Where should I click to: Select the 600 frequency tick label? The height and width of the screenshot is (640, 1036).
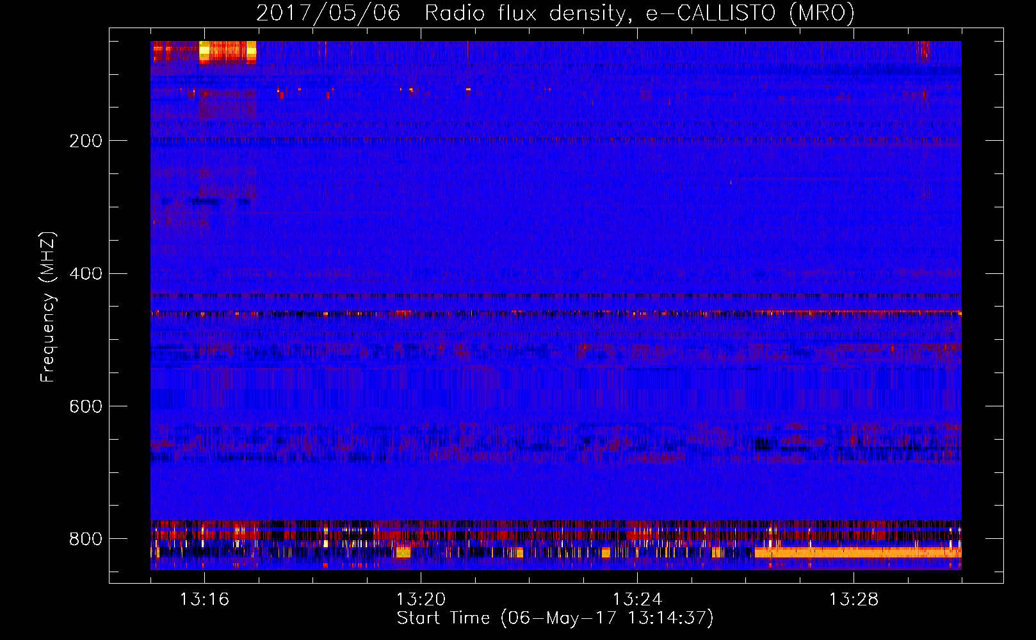(x=86, y=407)
